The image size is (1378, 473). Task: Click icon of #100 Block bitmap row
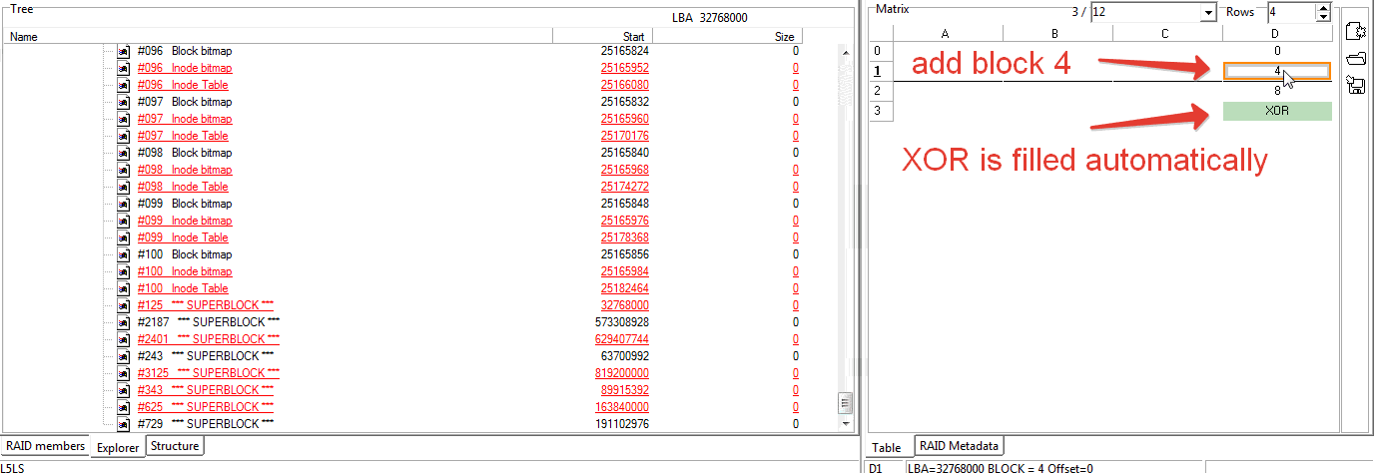tap(124, 254)
